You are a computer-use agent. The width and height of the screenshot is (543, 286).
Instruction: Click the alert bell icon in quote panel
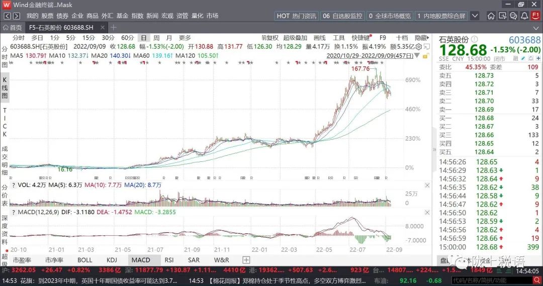[531, 59]
